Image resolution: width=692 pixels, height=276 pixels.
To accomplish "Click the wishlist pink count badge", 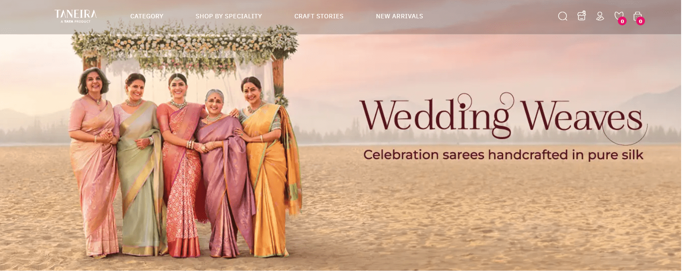I will coord(622,21).
